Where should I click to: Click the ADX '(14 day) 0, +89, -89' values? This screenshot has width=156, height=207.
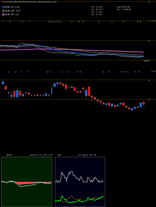click(87, 155)
